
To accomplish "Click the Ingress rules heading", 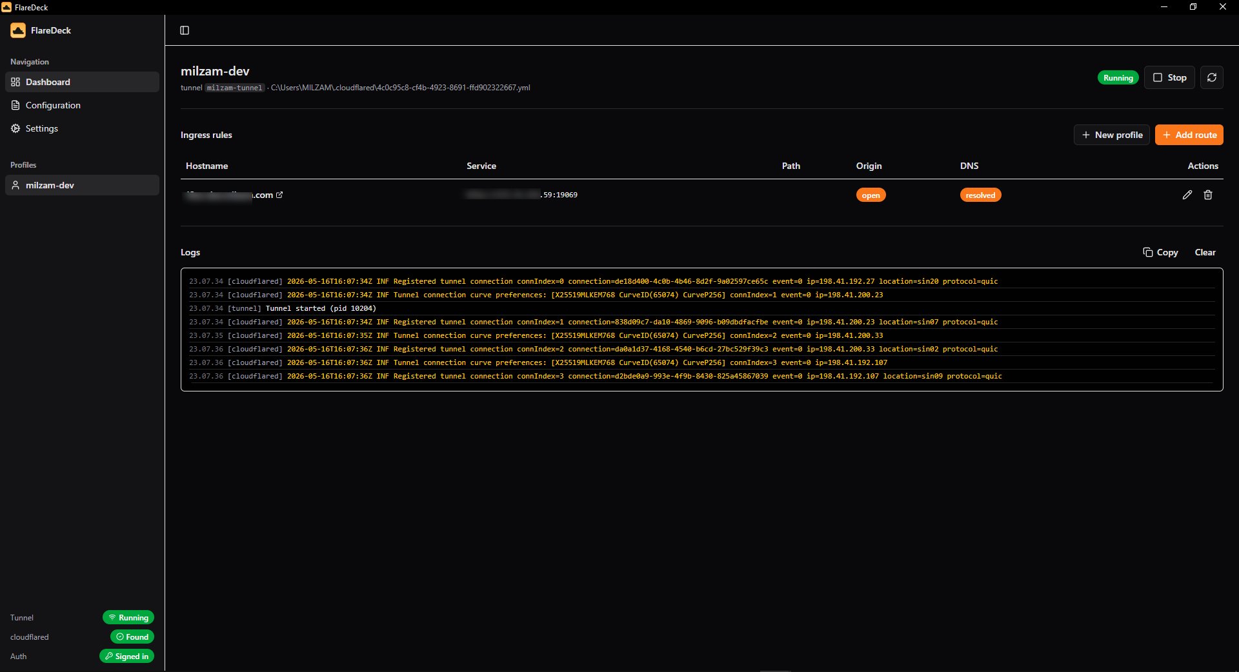I will click(x=206, y=135).
